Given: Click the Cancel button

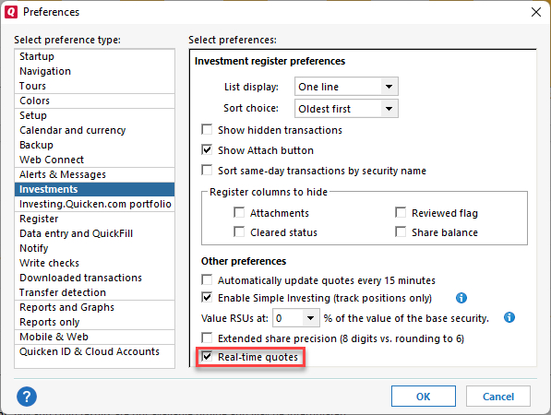Looking at the screenshot, I should click(x=498, y=397).
